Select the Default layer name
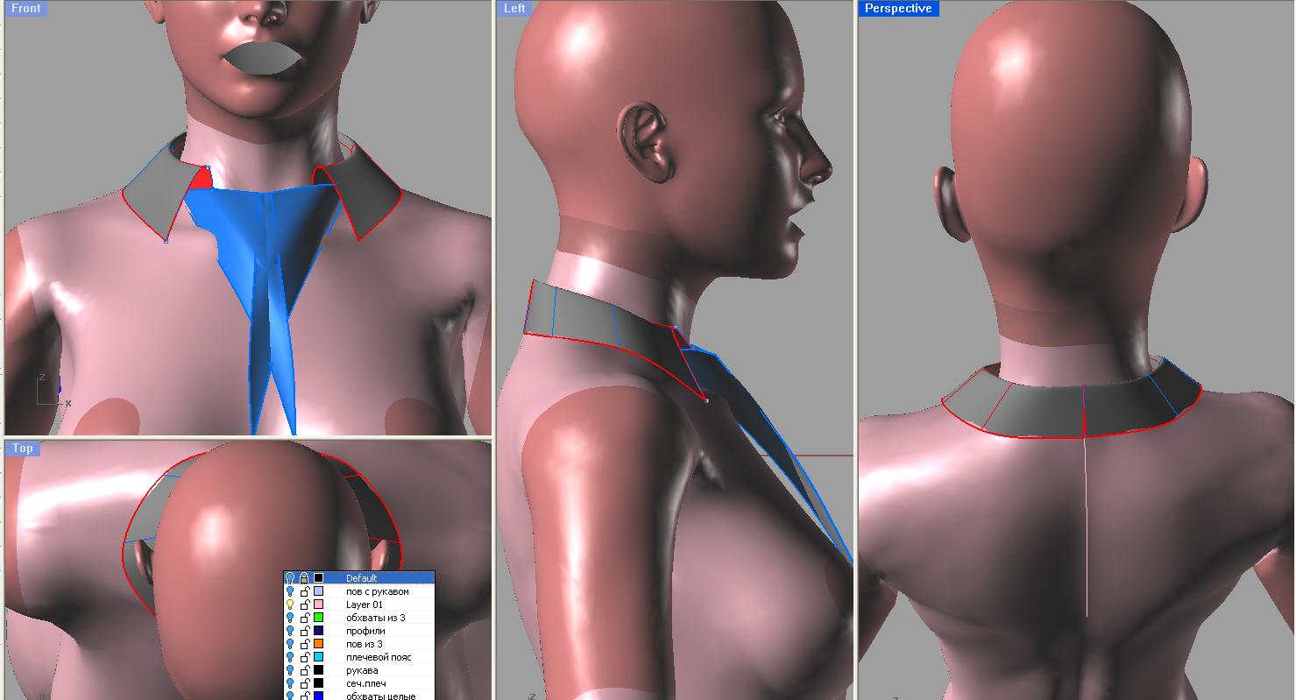Image resolution: width=1296 pixels, height=700 pixels. pos(361,578)
